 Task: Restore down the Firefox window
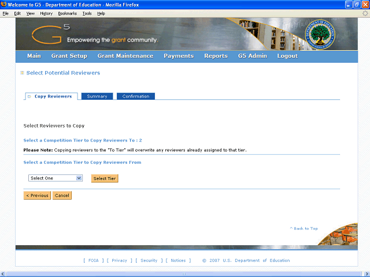tap(357, 5)
